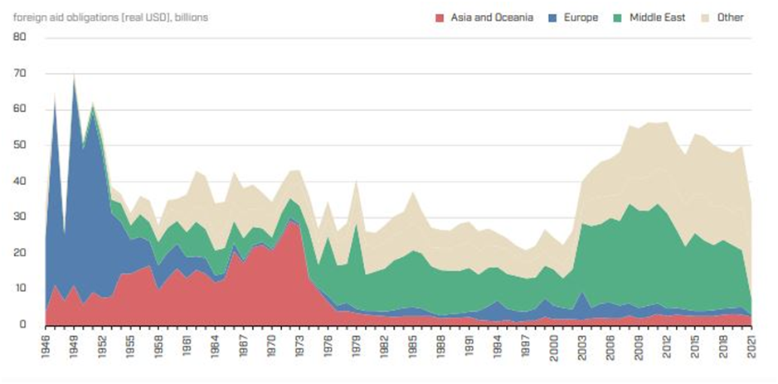Image resolution: width=778 pixels, height=384 pixels.
Task: Click the 0 value on y-axis
Action: click(x=24, y=324)
